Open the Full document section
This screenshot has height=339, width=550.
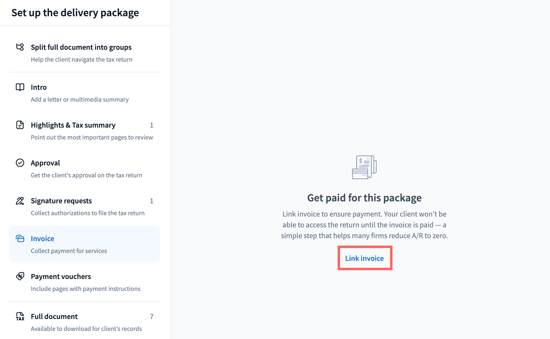tap(85, 322)
